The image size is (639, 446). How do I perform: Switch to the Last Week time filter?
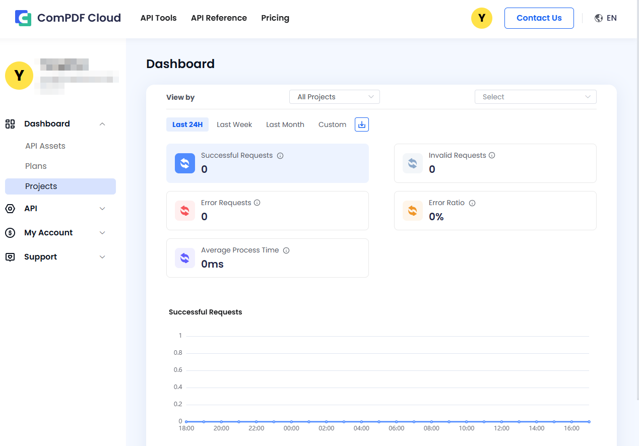click(234, 124)
